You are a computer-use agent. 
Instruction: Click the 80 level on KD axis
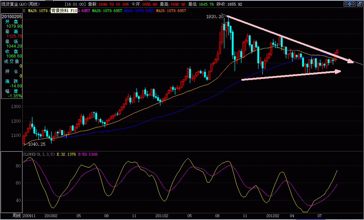coord(18,166)
